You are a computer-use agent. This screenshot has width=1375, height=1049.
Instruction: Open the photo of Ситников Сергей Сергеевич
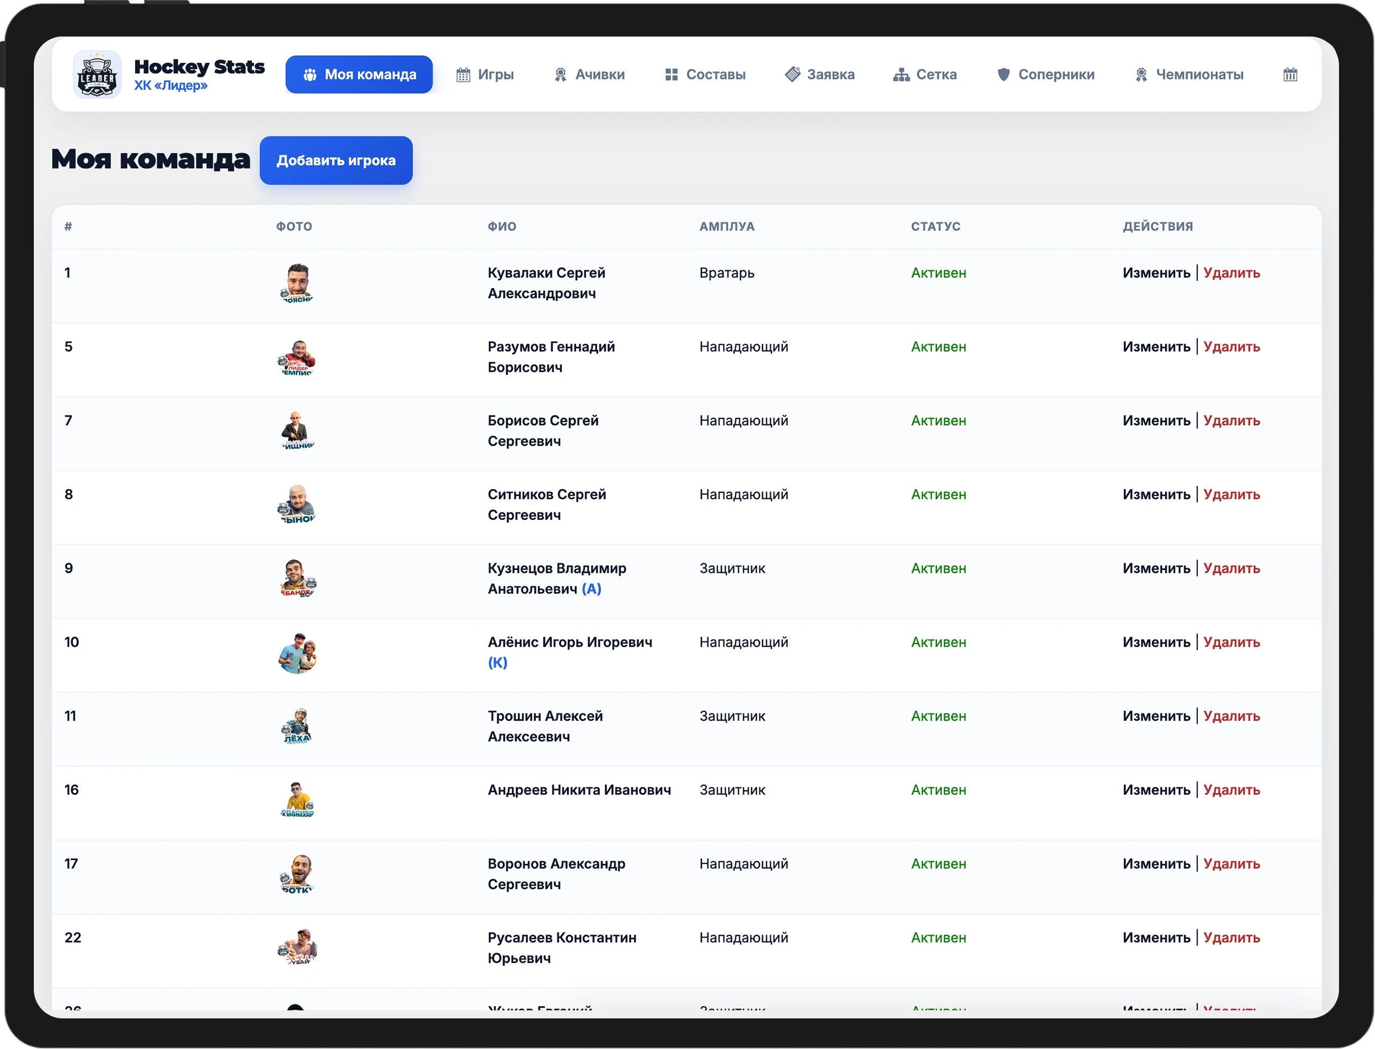point(296,505)
